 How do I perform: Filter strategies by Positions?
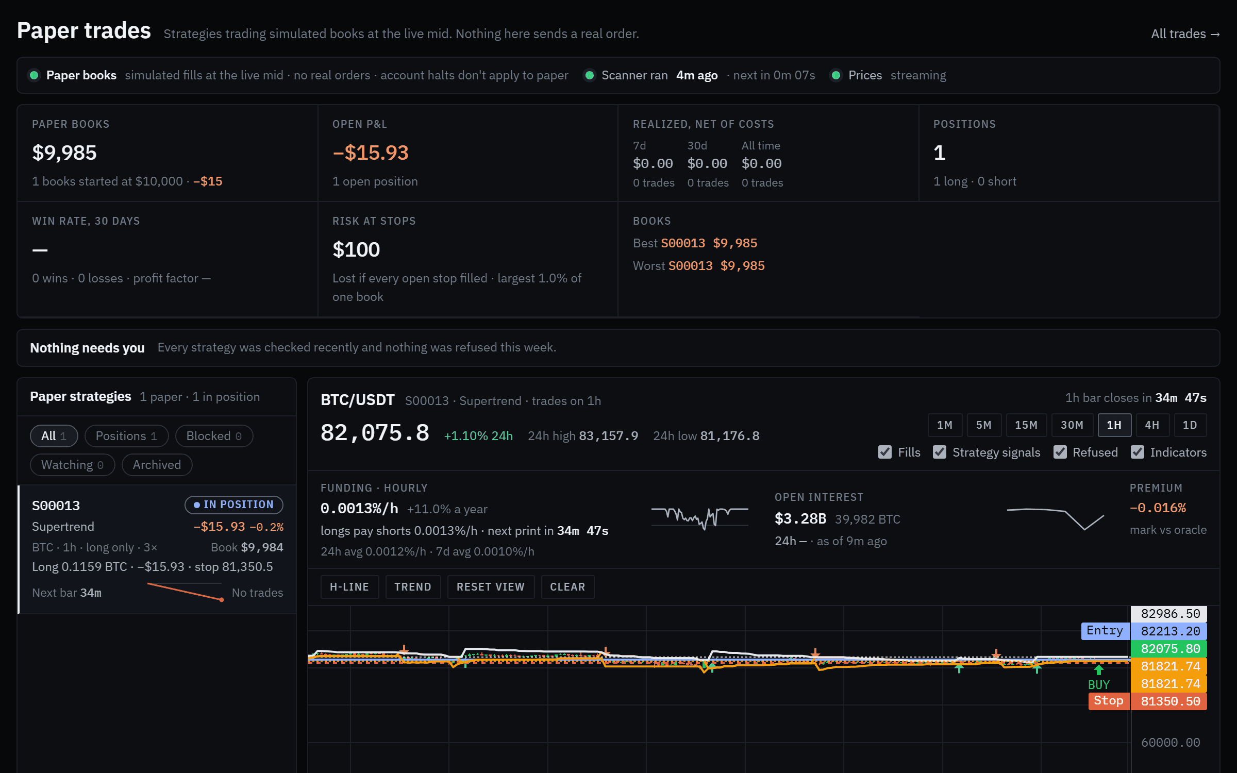[126, 436]
